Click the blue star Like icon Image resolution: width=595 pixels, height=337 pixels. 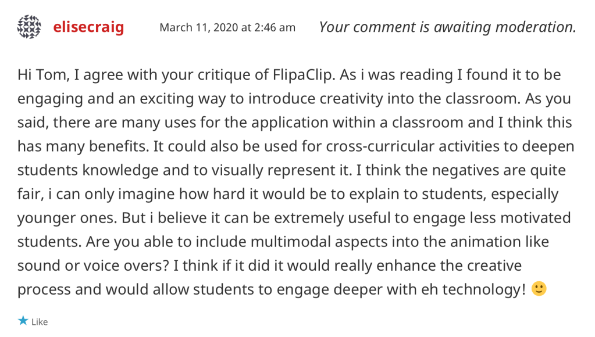(23, 321)
